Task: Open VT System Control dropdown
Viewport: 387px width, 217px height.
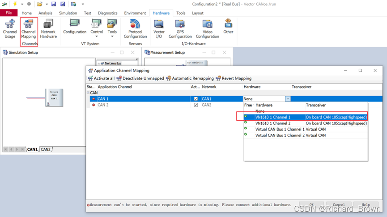Action: (97, 28)
